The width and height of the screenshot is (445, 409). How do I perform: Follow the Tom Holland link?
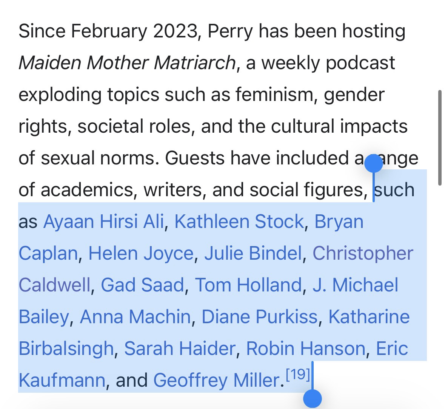click(248, 285)
